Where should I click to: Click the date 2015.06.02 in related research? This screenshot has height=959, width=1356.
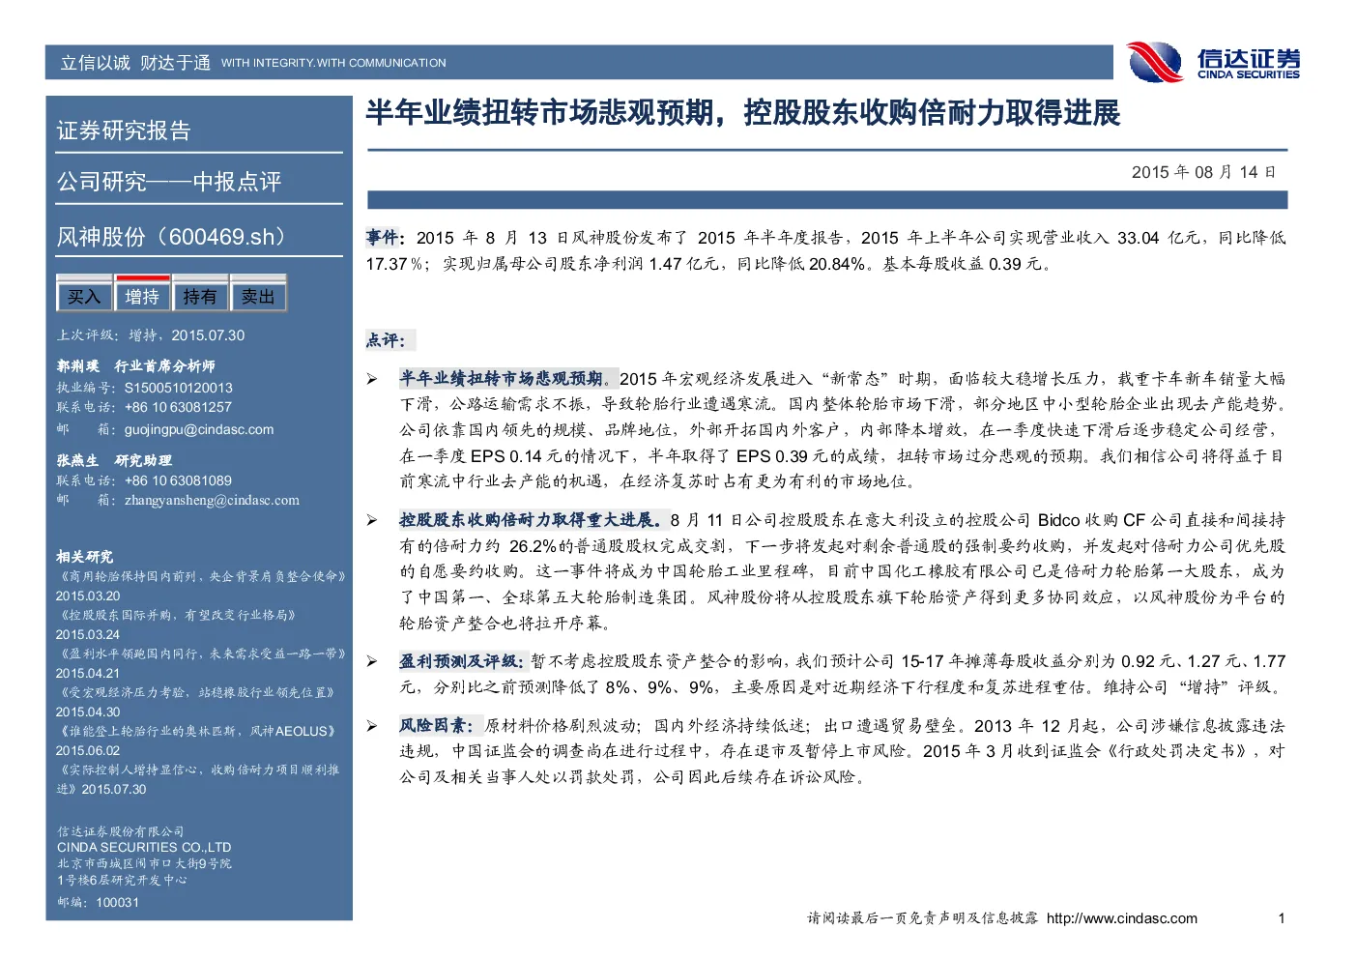(88, 750)
